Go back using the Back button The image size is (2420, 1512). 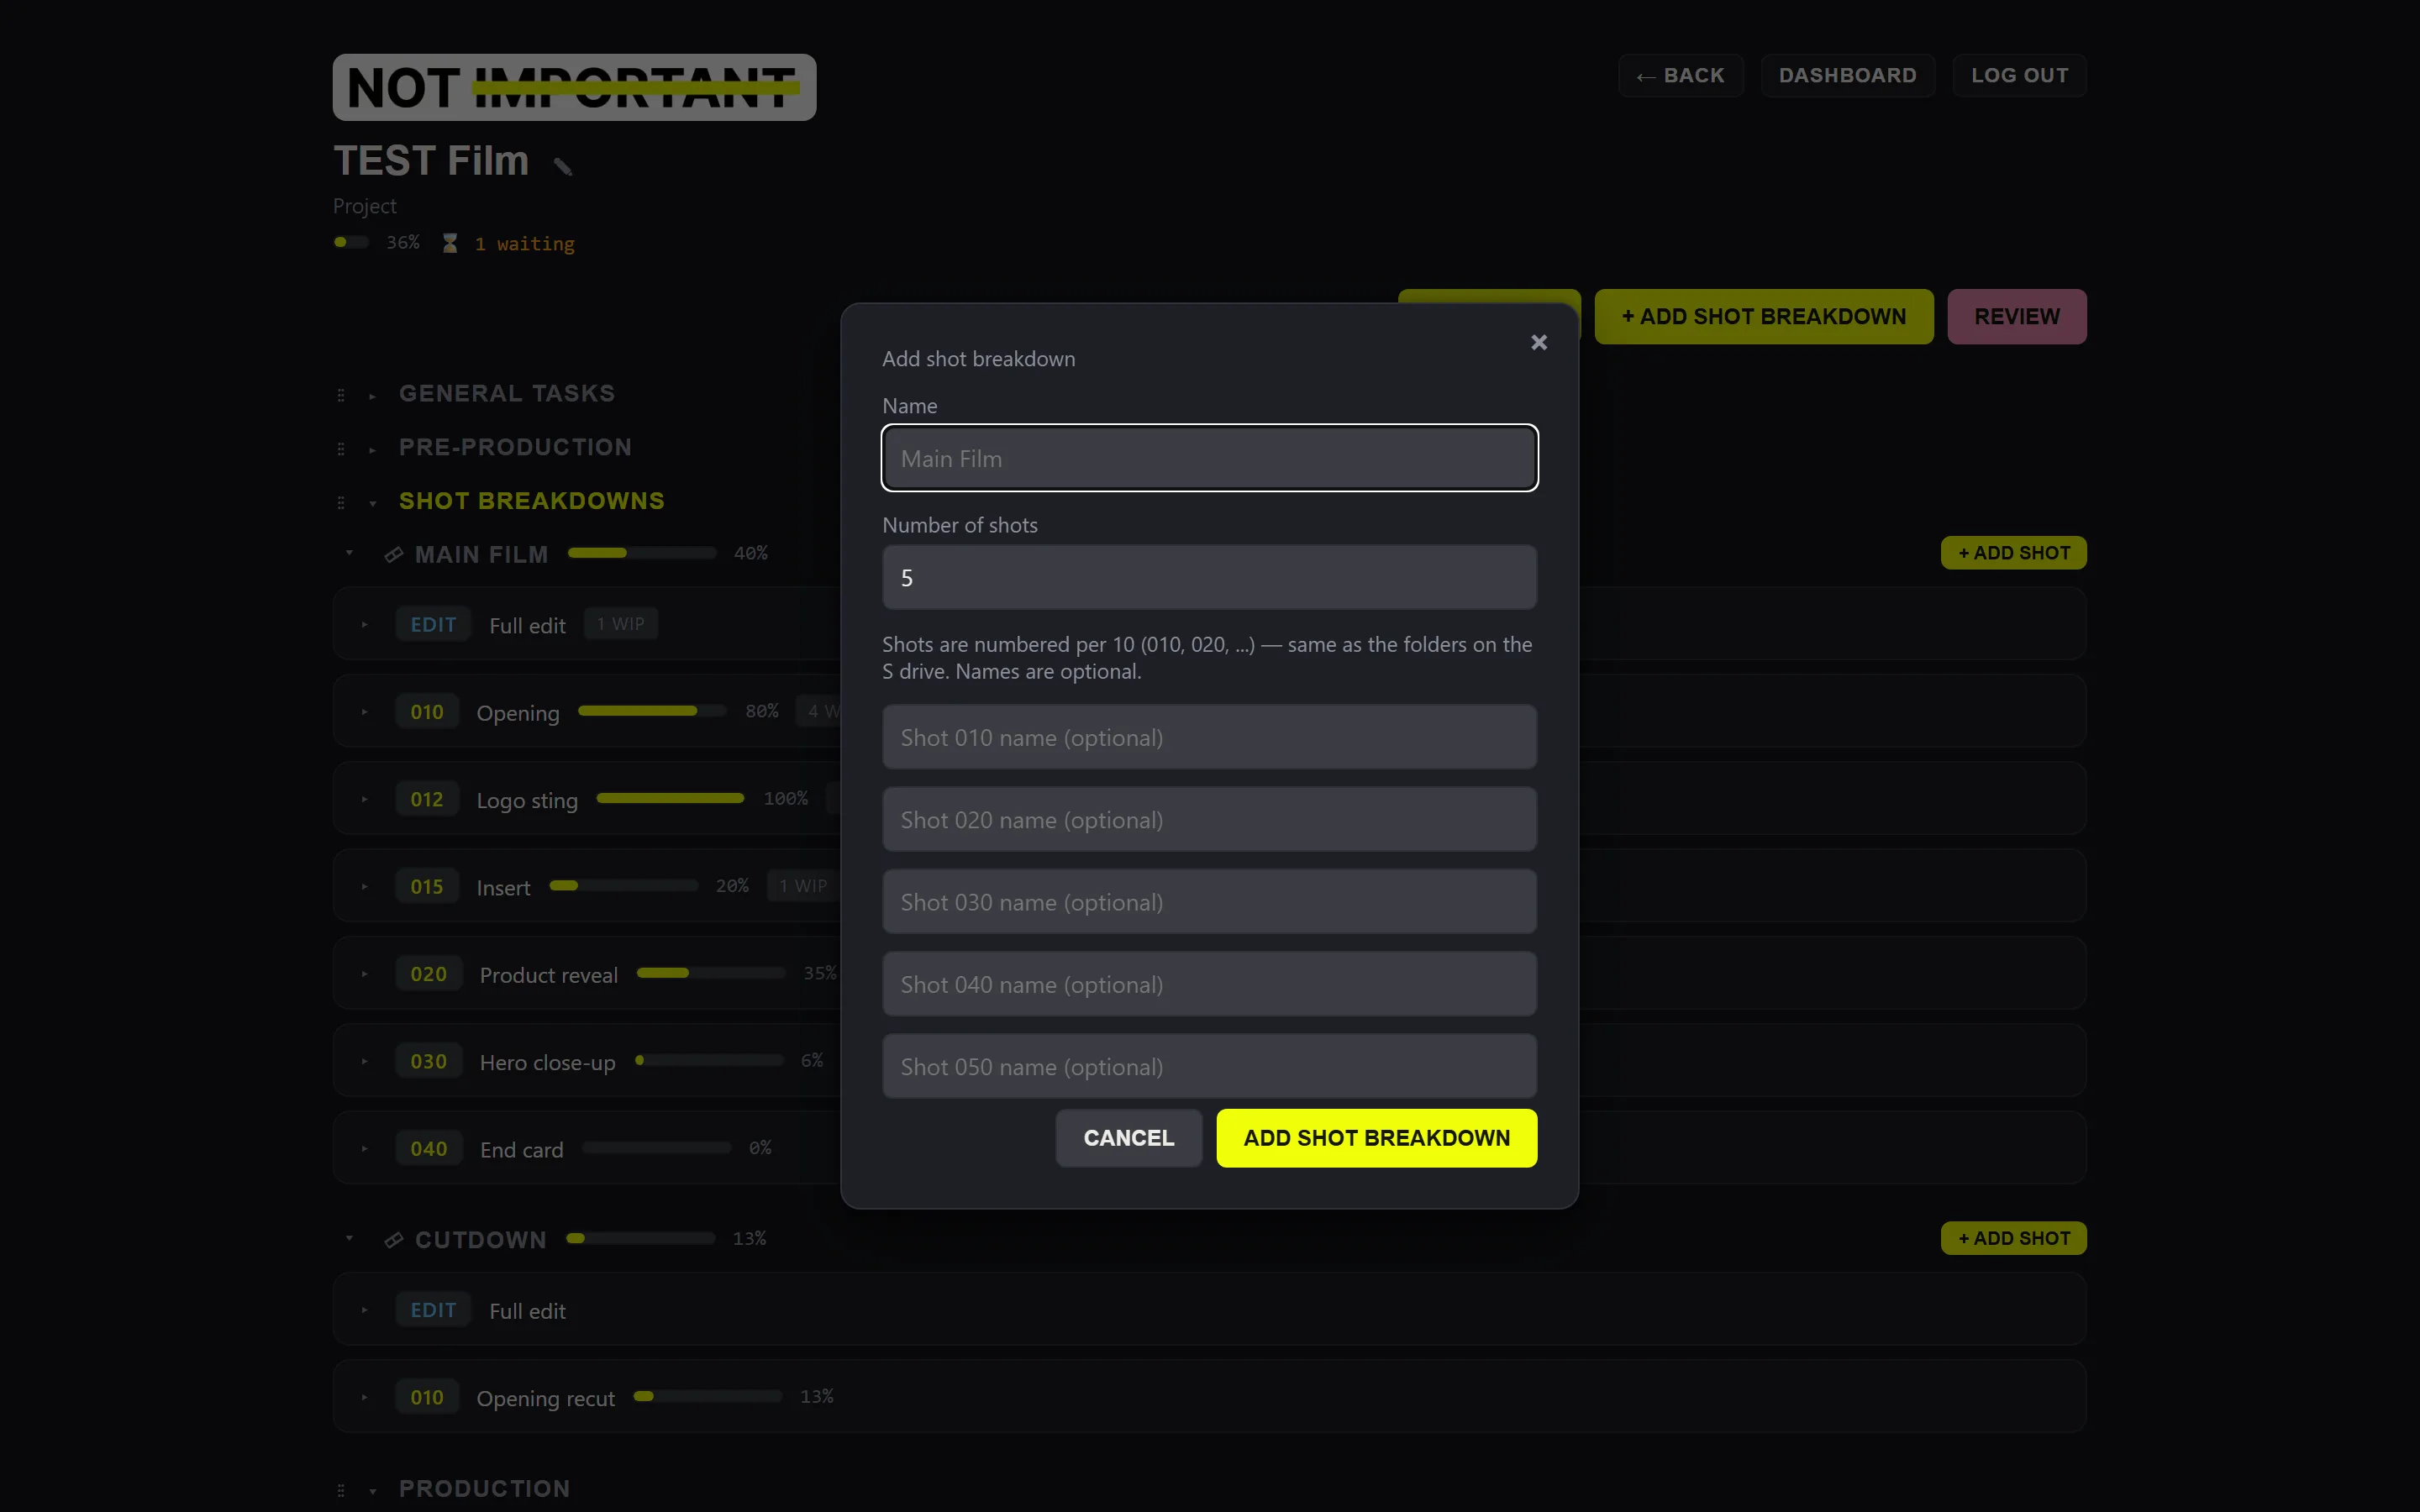(x=1680, y=75)
